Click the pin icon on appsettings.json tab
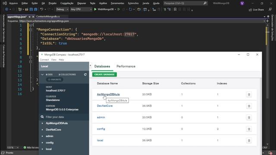276x155 pixels. pos(30,17)
